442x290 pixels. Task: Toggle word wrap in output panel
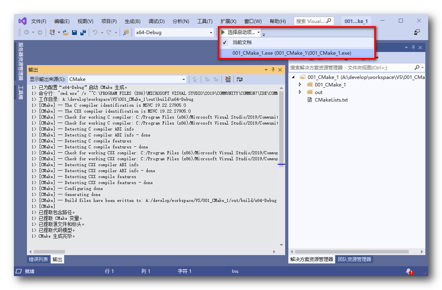point(240,79)
